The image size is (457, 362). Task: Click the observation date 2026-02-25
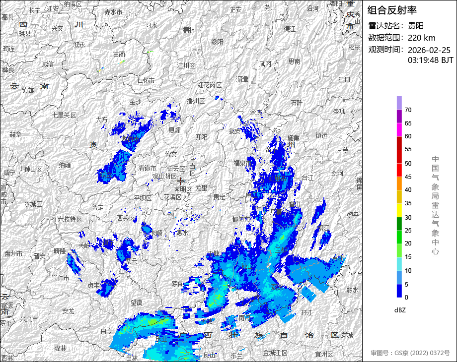429,50
